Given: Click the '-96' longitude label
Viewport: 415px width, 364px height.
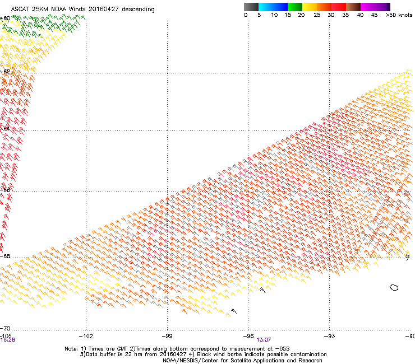Looking at the screenshot, I should tap(248, 336).
